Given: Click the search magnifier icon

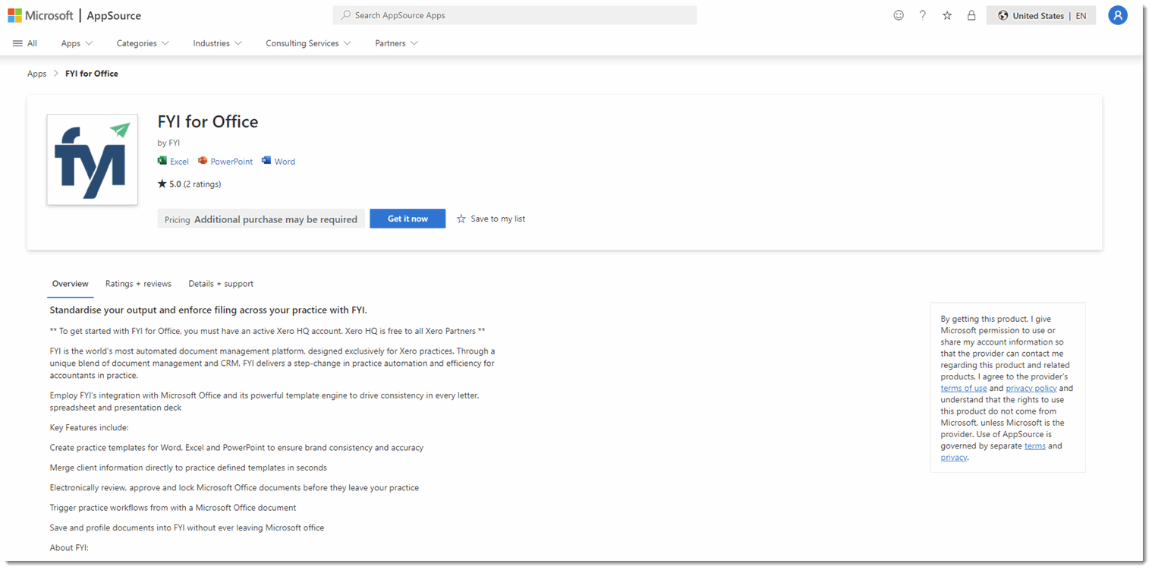Looking at the screenshot, I should [345, 15].
